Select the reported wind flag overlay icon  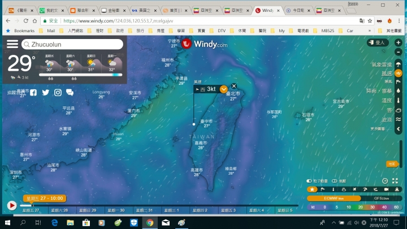(x=323, y=189)
